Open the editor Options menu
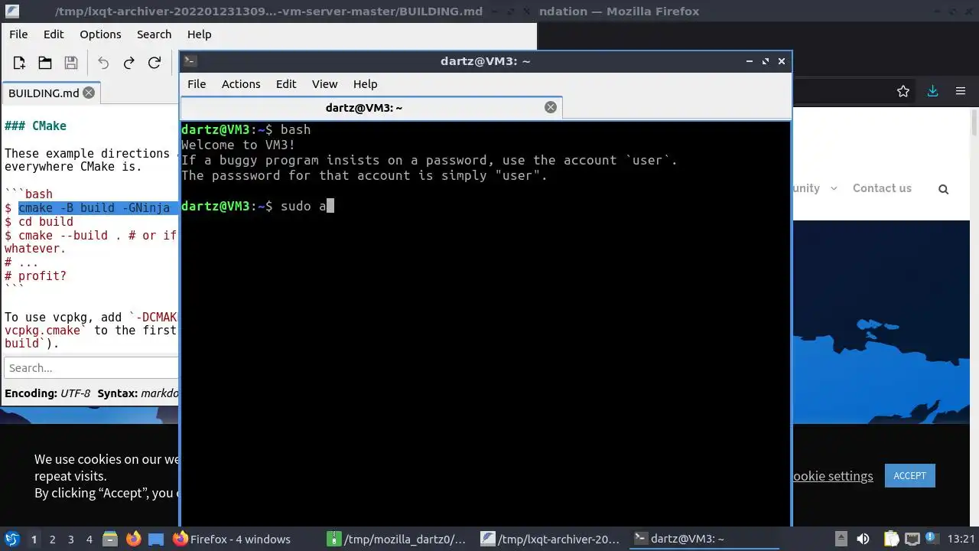 pyautogui.click(x=100, y=34)
